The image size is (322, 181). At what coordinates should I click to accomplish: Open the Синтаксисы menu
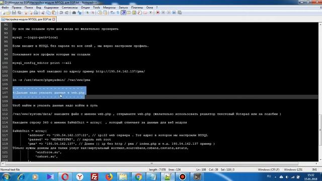tap(69, 8)
